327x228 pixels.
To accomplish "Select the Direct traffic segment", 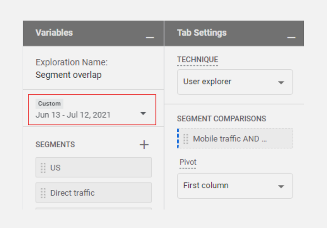I will pyautogui.click(x=93, y=193).
